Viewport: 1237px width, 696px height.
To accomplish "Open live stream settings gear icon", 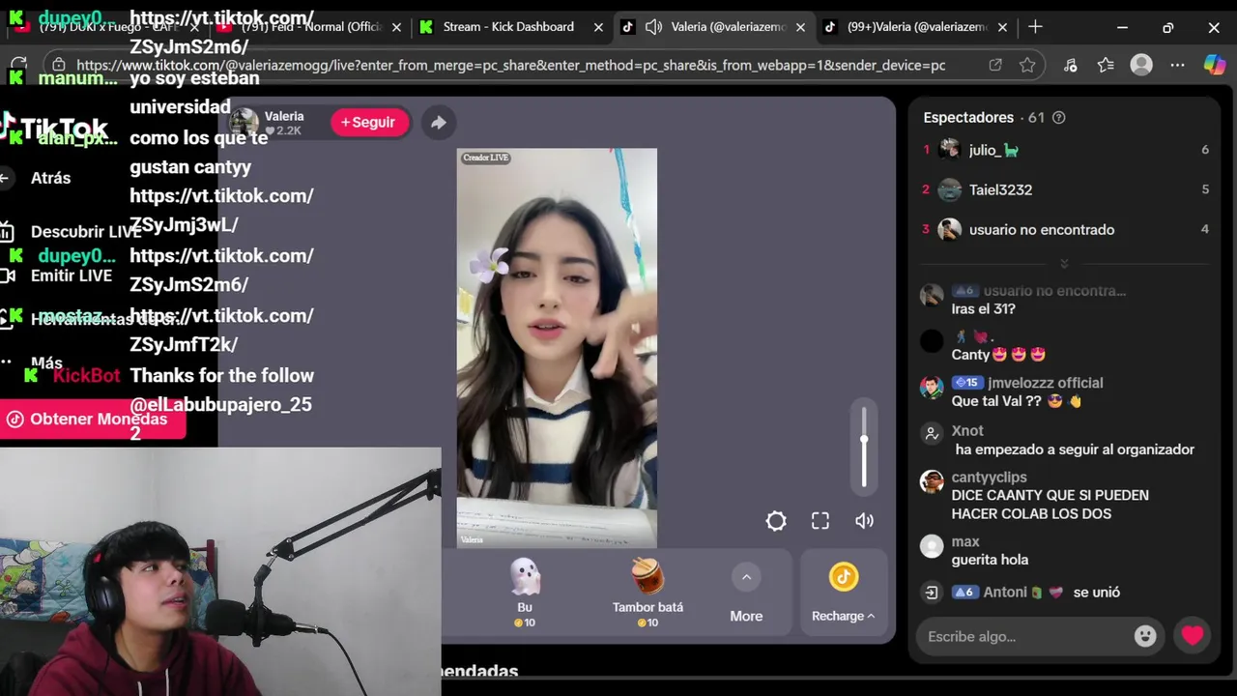I will (x=776, y=521).
